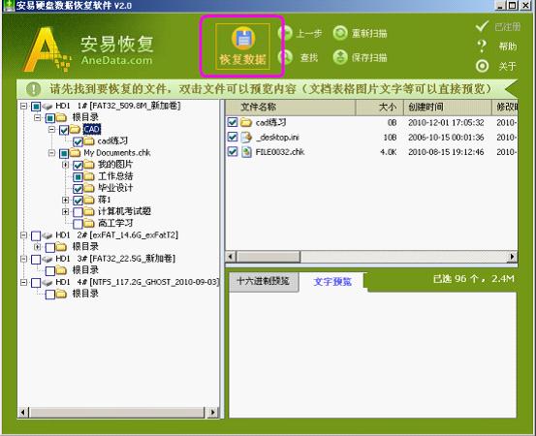536x436 pixels.
Task: Click the _desktop.ini file icon
Action: tap(246, 138)
